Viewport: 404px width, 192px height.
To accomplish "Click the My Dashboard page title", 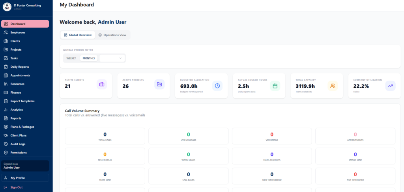I will (77, 5).
